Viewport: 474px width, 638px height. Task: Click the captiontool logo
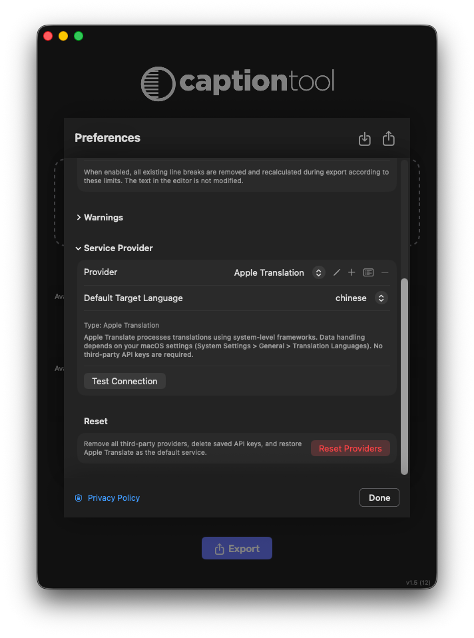[x=238, y=83]
